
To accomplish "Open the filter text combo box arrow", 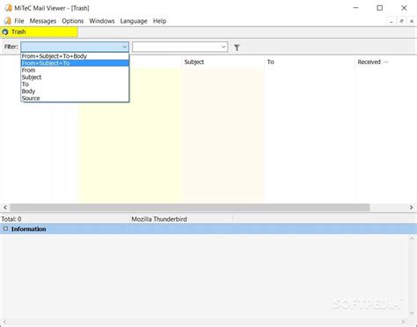I will 223,47.
